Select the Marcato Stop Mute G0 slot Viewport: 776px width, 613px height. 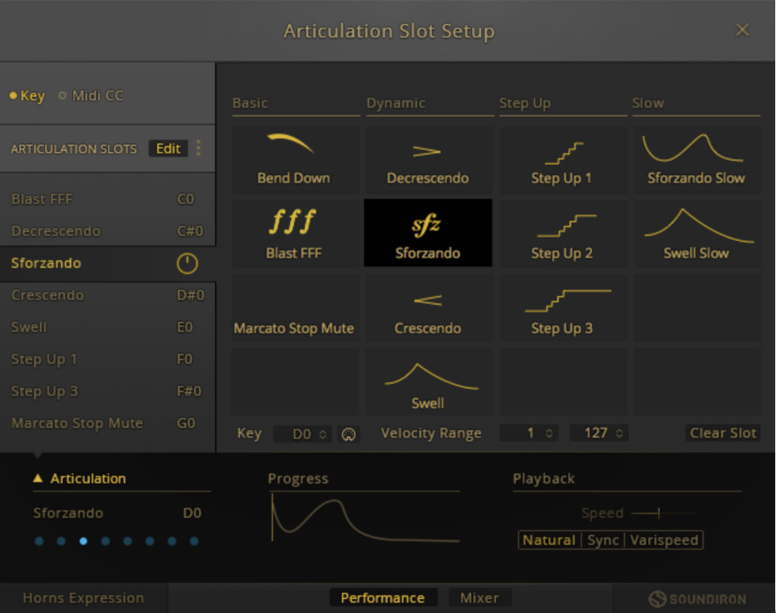(x=108, y=423)
